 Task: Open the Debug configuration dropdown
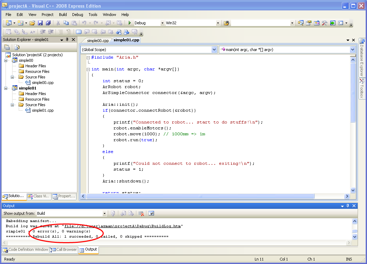(x=162, y=23)
